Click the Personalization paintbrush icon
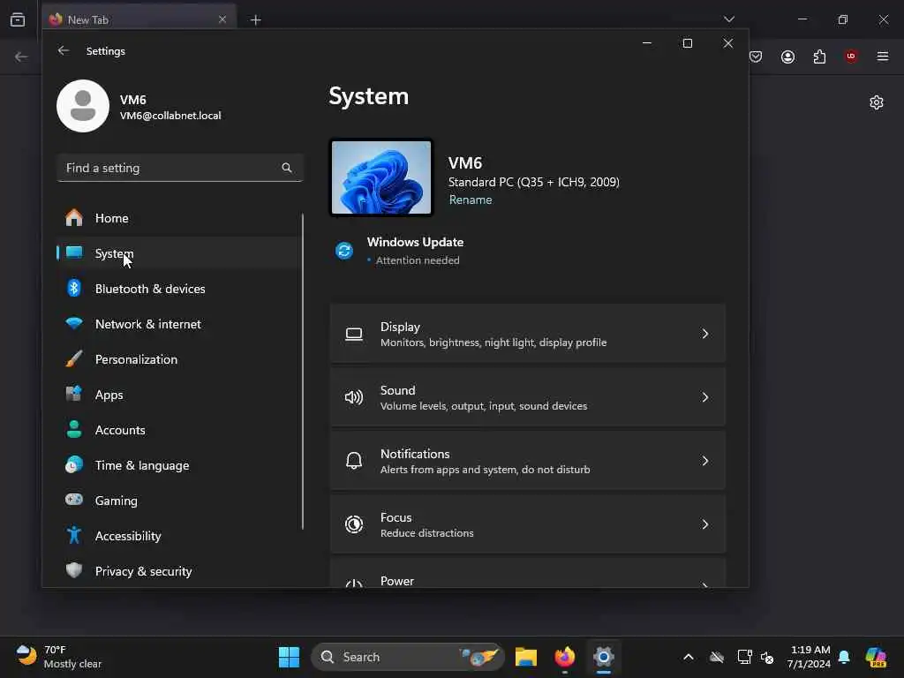 pyautogui.click(x=74, y=358)
